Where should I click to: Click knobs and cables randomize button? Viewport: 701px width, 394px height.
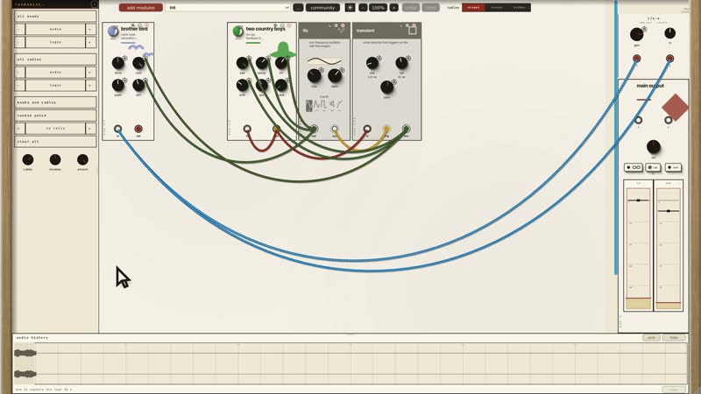55,102
